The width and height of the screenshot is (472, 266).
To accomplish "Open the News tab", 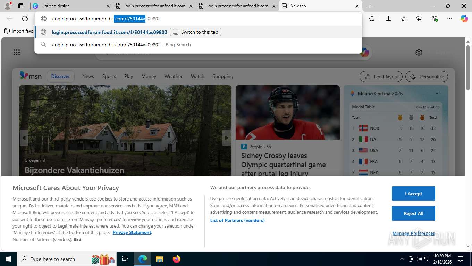I will 88,76.
